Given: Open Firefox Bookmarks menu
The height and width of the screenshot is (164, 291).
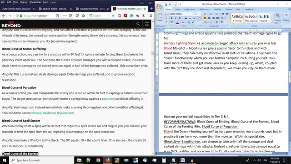Looking at the screenshot, I should tap(35, 2).
